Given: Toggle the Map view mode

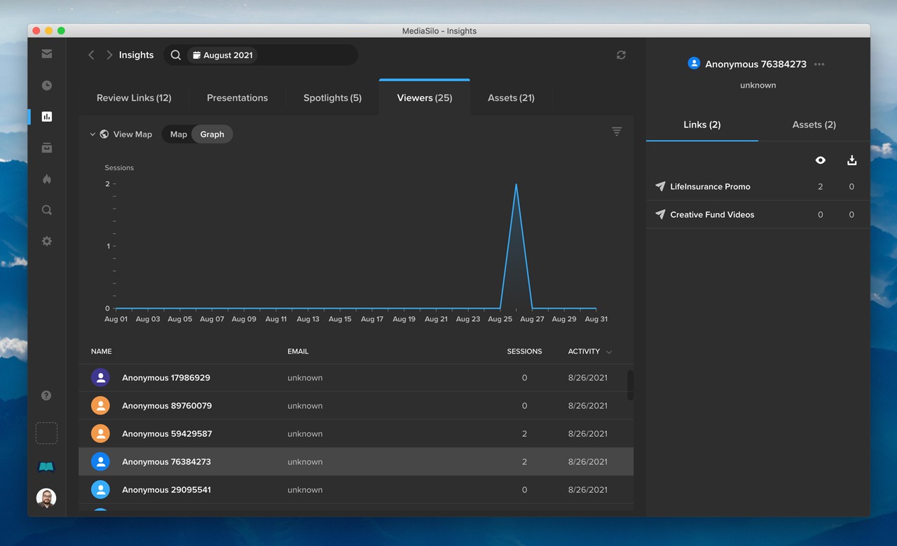Looking at the screenshot, I should tap(177, 134).
